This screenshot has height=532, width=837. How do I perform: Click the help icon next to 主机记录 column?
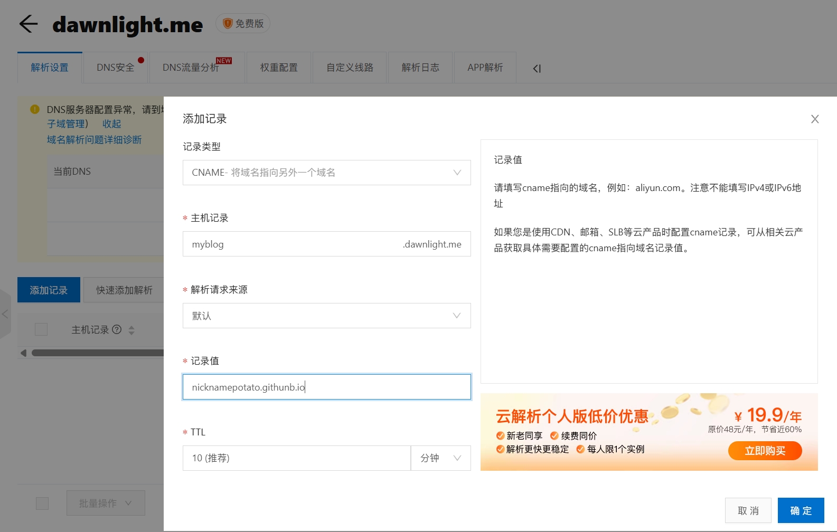click(x=117, y=329)
